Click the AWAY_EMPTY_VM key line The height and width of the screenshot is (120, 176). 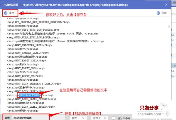pos(25,76)
